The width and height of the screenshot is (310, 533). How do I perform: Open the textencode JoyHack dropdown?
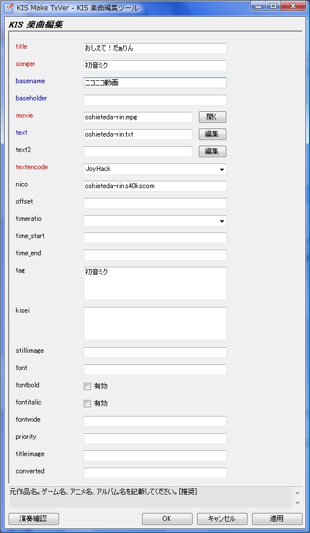click(x=155, y=169)
